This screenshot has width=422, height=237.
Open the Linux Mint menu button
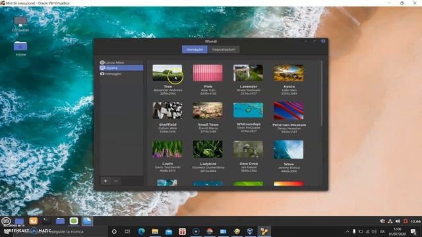coord(6,221)
